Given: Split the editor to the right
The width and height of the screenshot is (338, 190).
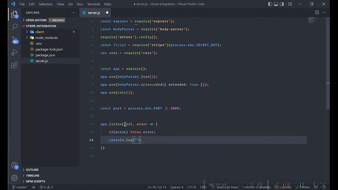Looking at the screenshot, I should point(317,13).
